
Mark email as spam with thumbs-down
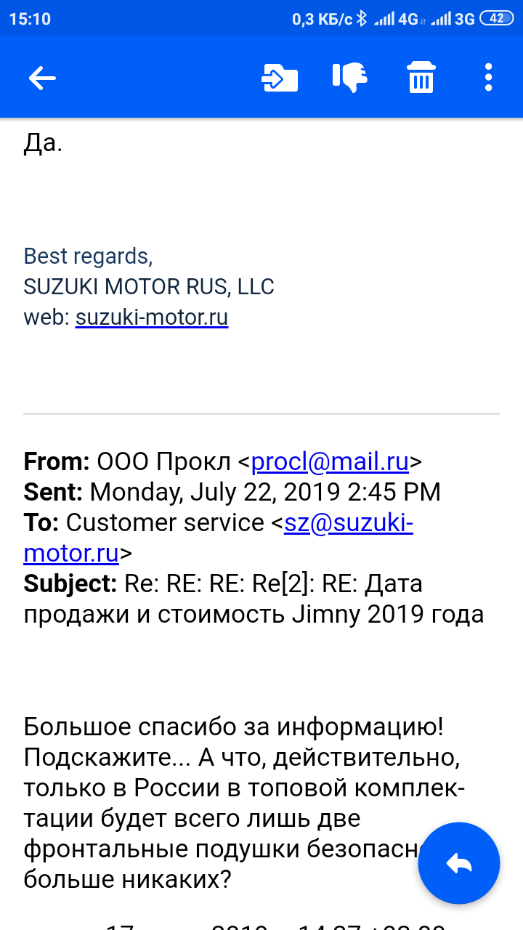click(x=350, y=77)
